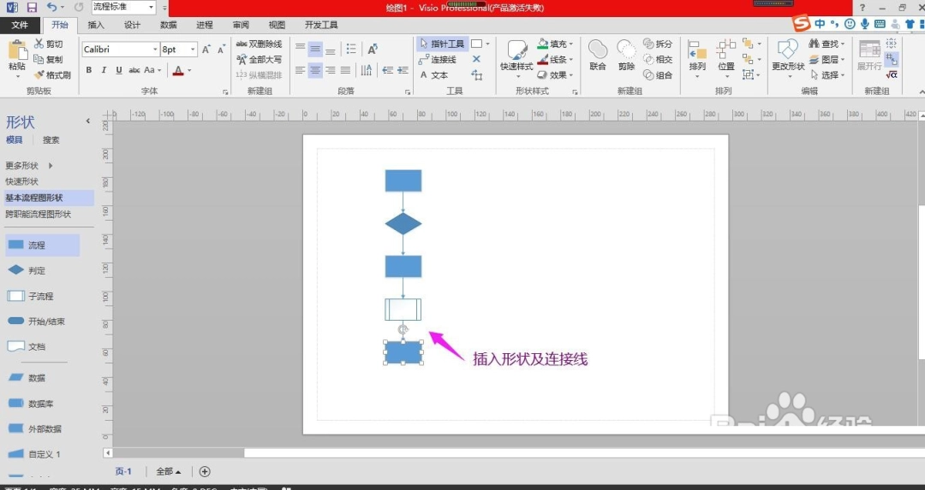Click the Save icon in quick access toolbar
The height and width of the screenshot is (490, 925).
pyautogui.click(x=32, y=8)
